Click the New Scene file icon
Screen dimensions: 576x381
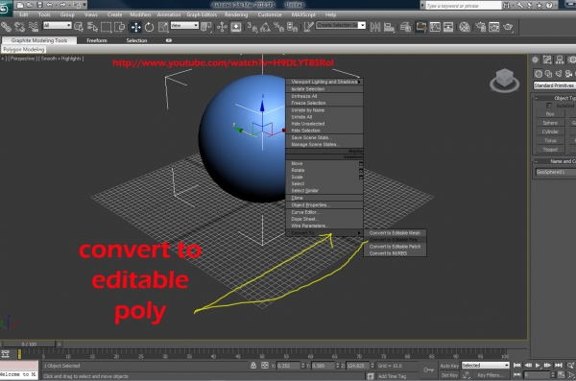click(20, 5)
